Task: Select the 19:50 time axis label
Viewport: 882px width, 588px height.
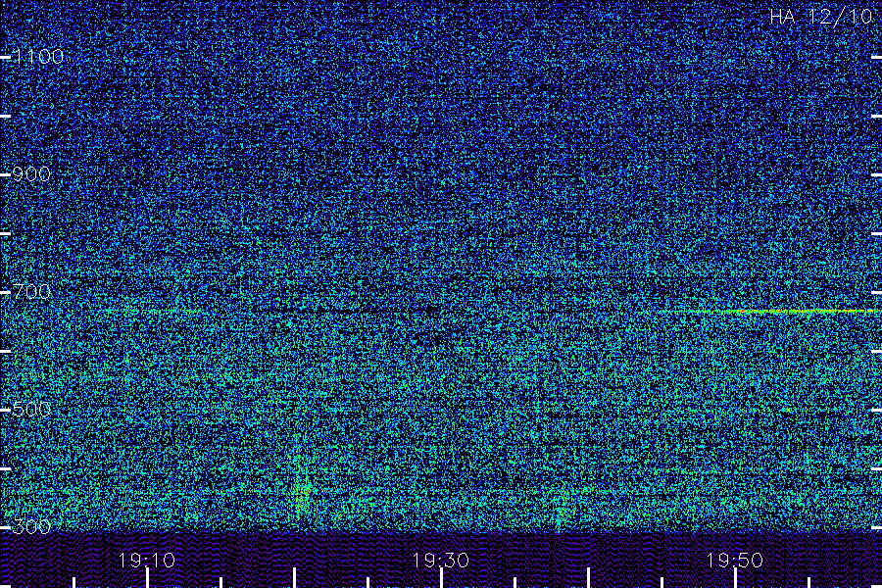Action: pos(735,561)
